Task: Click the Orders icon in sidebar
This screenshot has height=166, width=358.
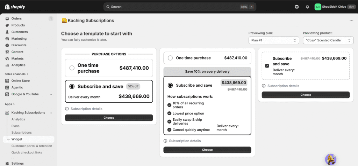Action: (x=7, y=19)
